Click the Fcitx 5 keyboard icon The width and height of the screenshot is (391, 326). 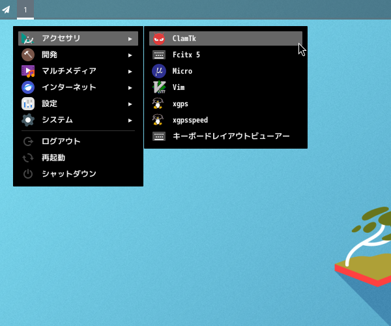coord(159,55)
